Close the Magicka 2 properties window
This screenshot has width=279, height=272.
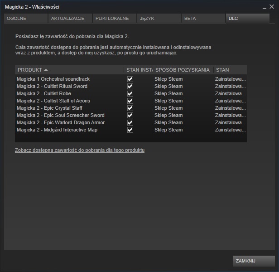coord(272,7)
